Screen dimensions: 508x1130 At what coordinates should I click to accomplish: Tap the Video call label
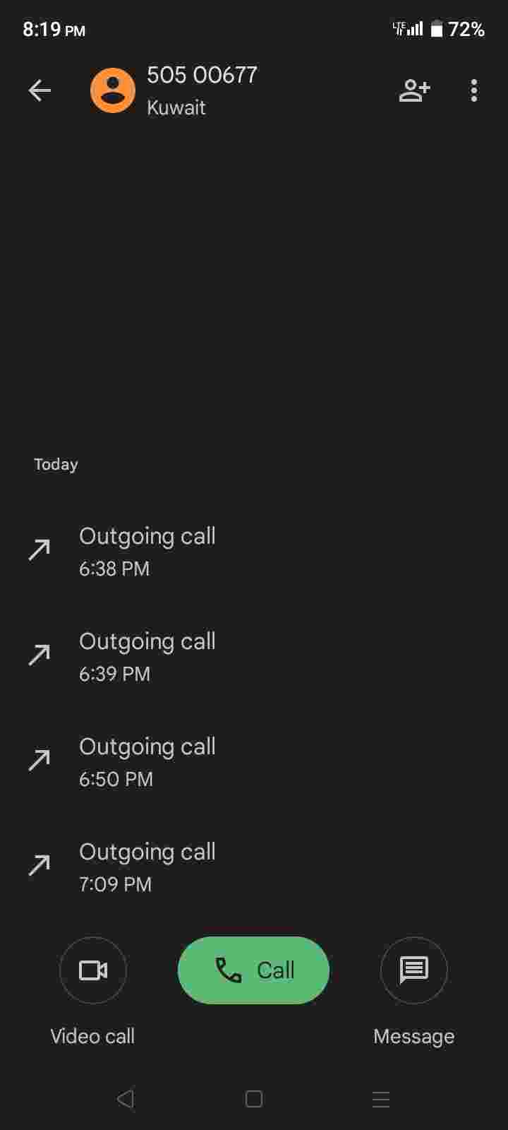click(x=92, y=1036)
